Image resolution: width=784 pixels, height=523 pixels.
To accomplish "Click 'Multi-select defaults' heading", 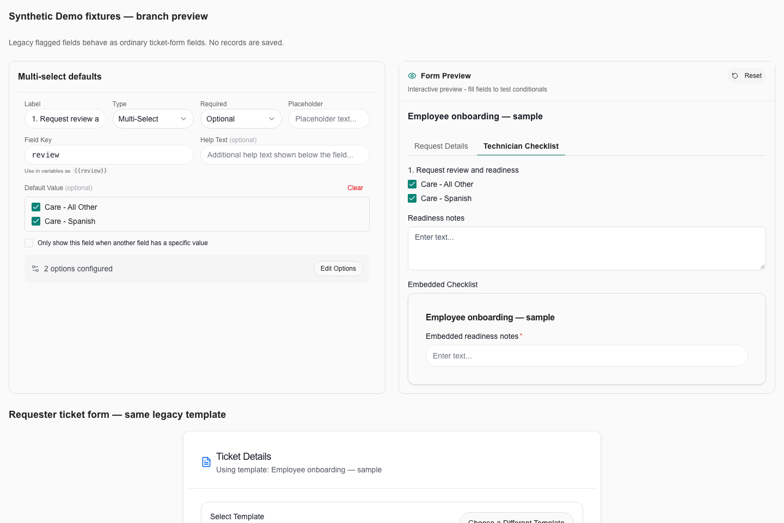I will point(60,77).
